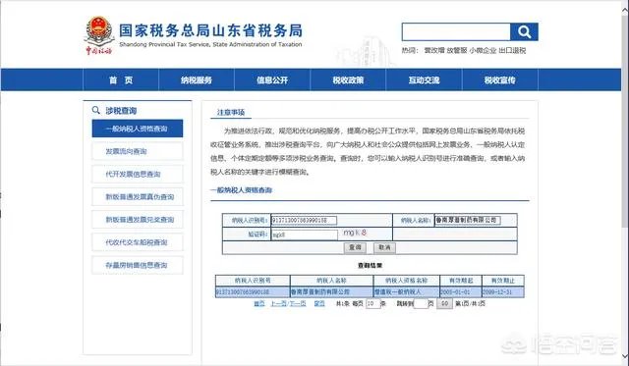This screenshot has height=366, width=629.
Task: Click the hot keyword 营改增
Action: [x=434, y=50]
